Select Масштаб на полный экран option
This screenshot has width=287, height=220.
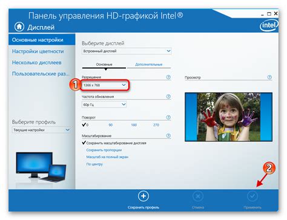107,157
